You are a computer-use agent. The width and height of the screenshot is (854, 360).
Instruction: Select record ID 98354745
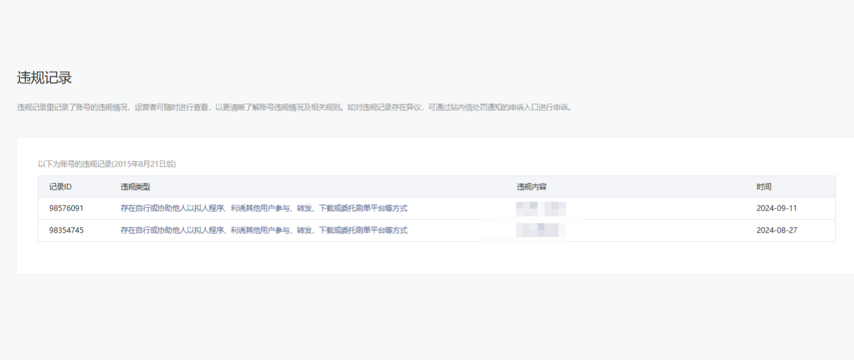click(66, 230)
